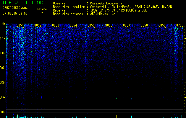Image resolution: width=186 pixels, height=118 pixels.
Task: Click the 0656 time axis label
Action: coord(109,25)
